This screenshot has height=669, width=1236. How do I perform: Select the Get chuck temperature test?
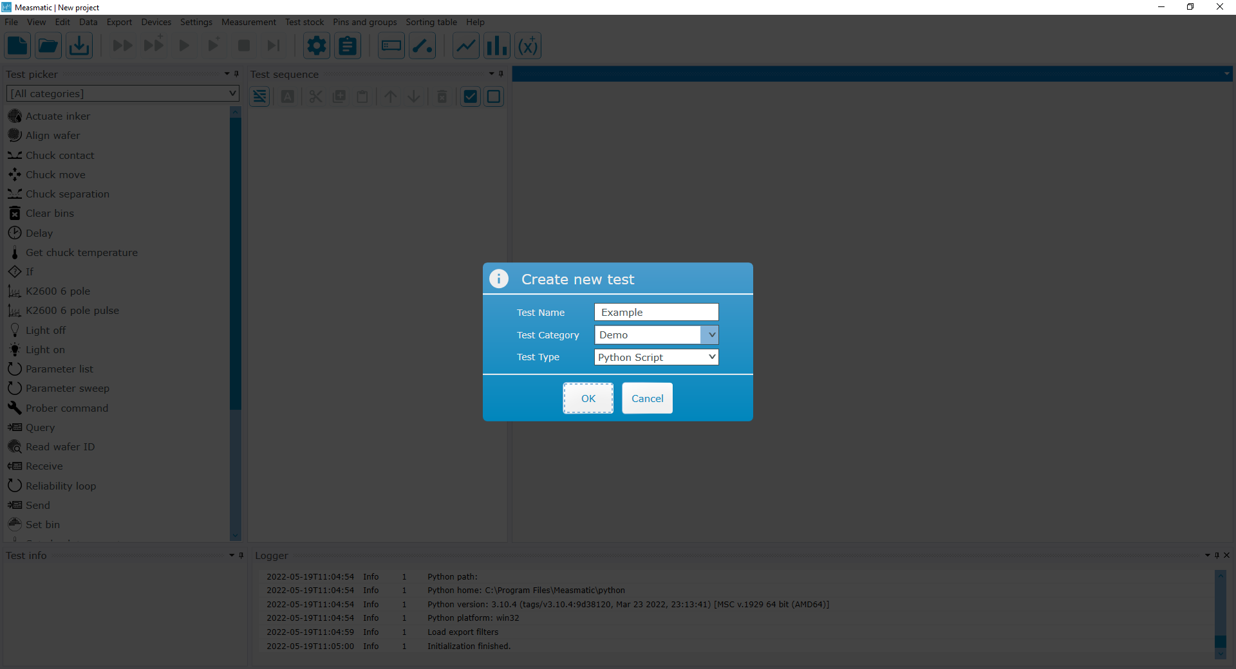(x=82, y=252)
